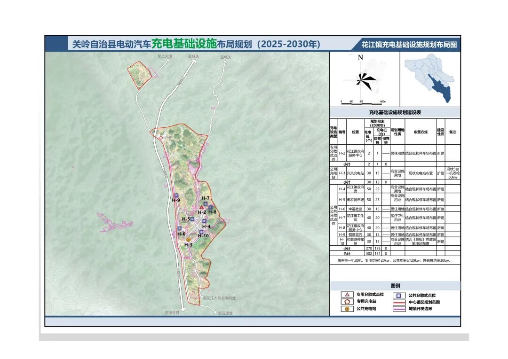Select the orange circle H-3 station marker
Screen dimensions: 508x359
pos(189,240)
